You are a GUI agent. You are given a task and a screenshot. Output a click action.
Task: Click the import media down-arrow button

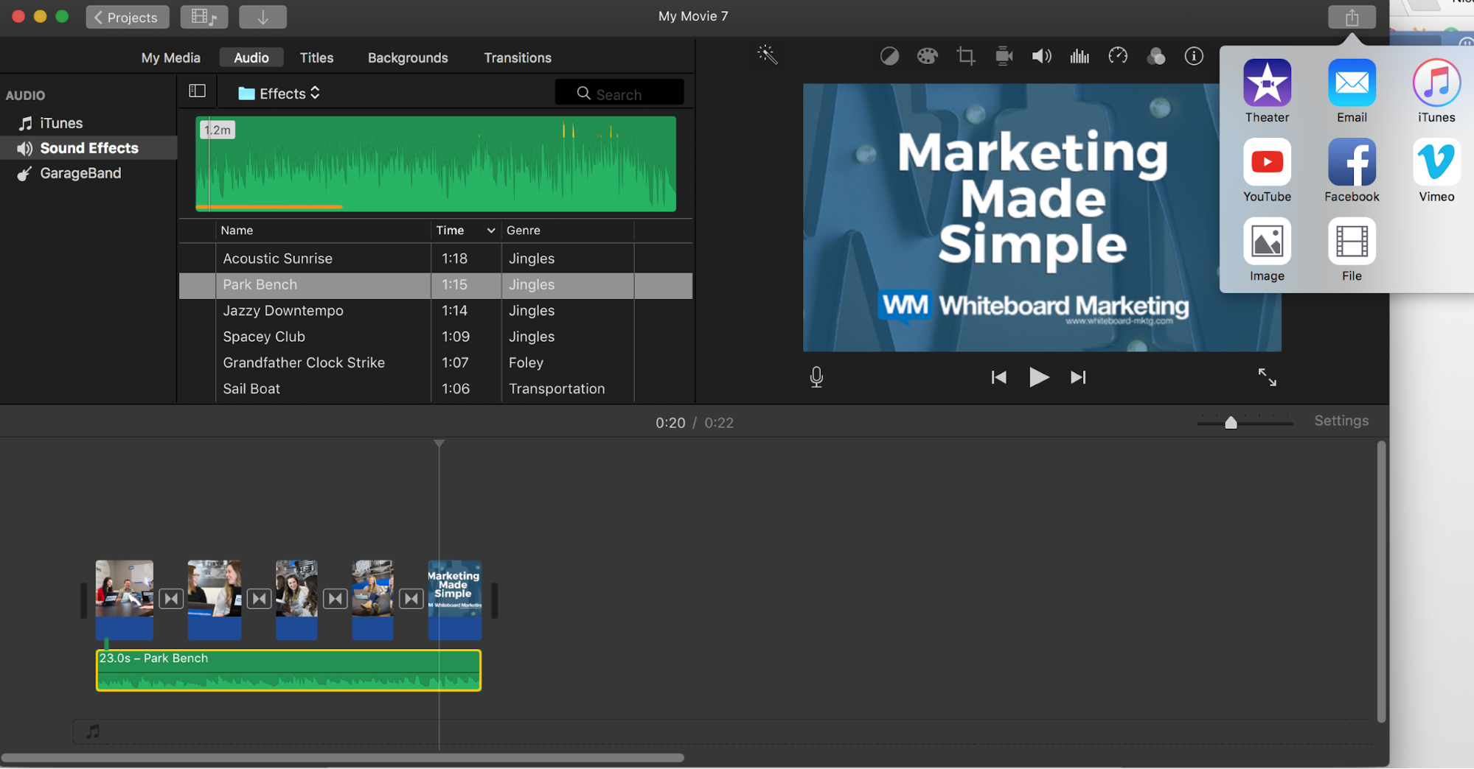pos(263,17)
